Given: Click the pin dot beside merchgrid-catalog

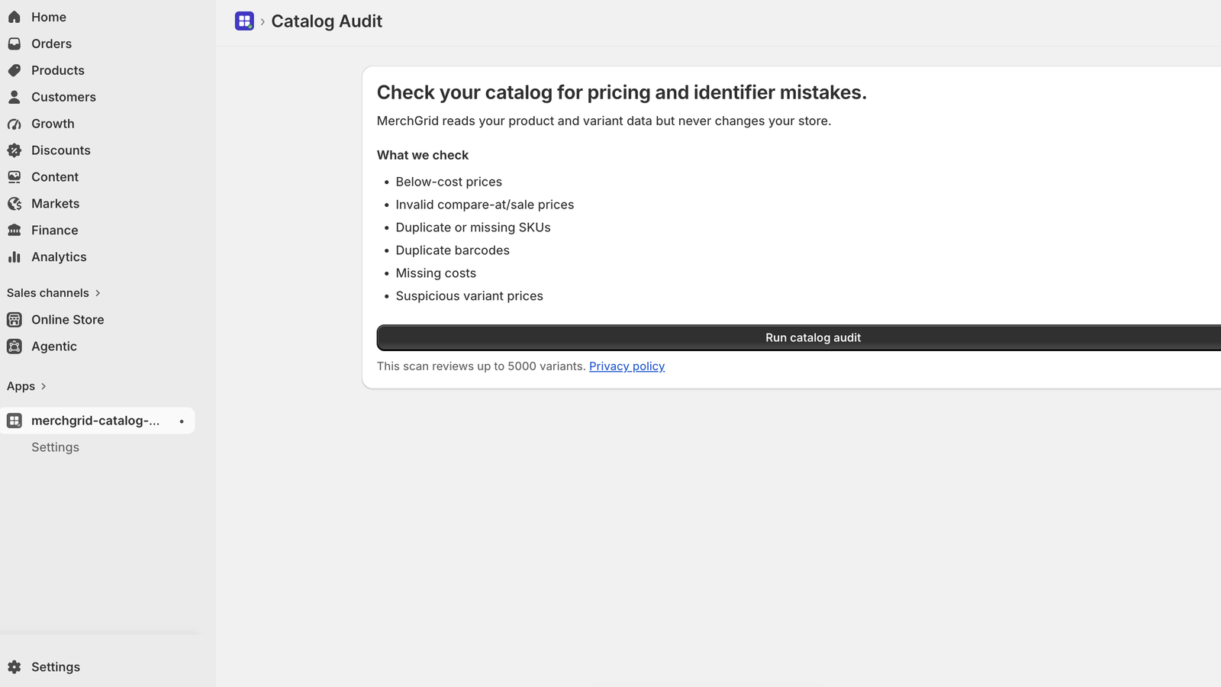Looking at the screenshot, I should point(182,421).
